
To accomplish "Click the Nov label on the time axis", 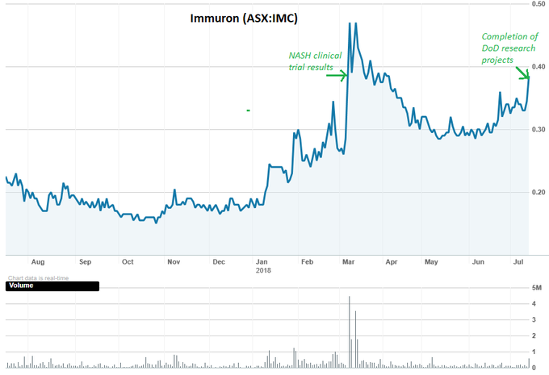I will coord(174,261).
